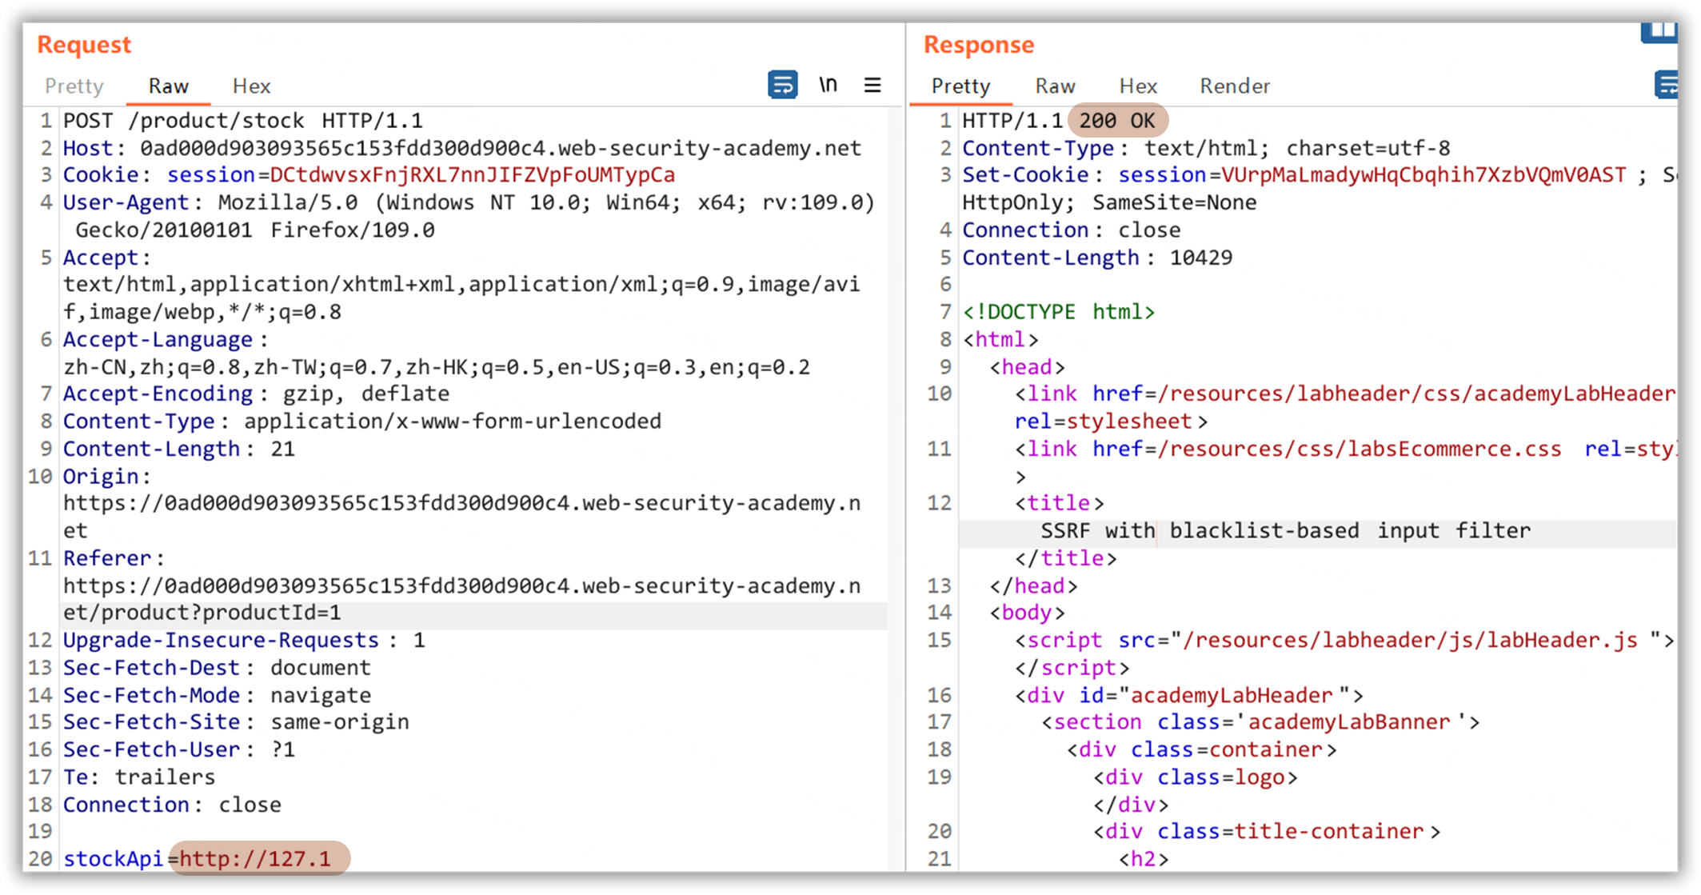Open the Render tab in Response panel
This screenshot has width=1701, height=895.
[1234, 86]
